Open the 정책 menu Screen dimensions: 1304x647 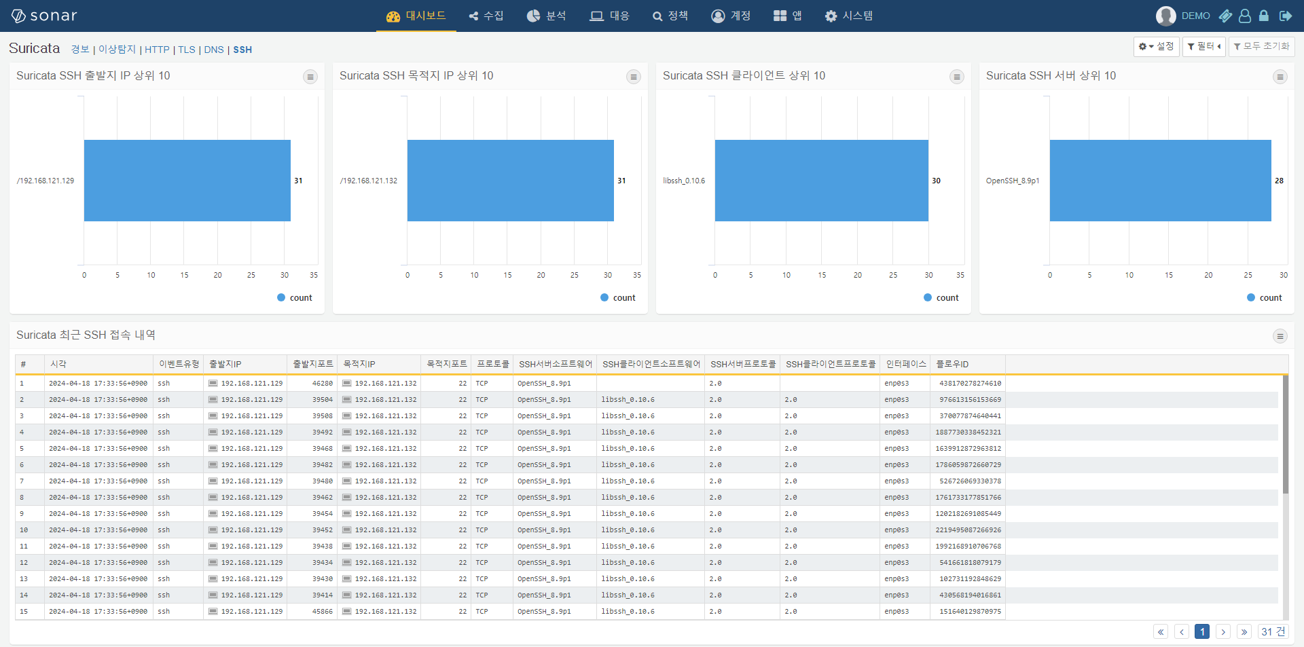click(670, 16)
